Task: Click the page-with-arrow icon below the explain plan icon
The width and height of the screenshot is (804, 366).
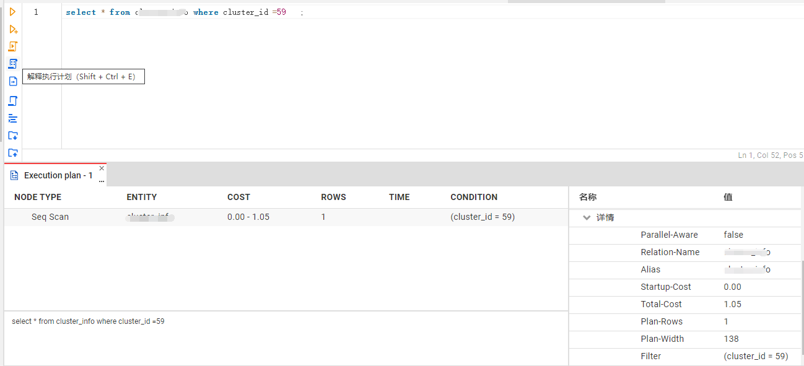Action: (13, 81)
